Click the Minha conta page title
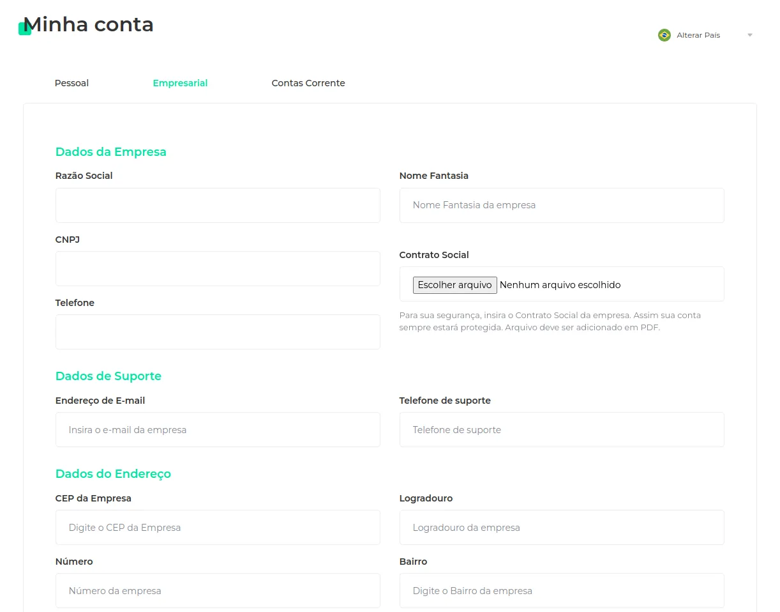Screen dimensions: 780x612 tap(89, 25)
